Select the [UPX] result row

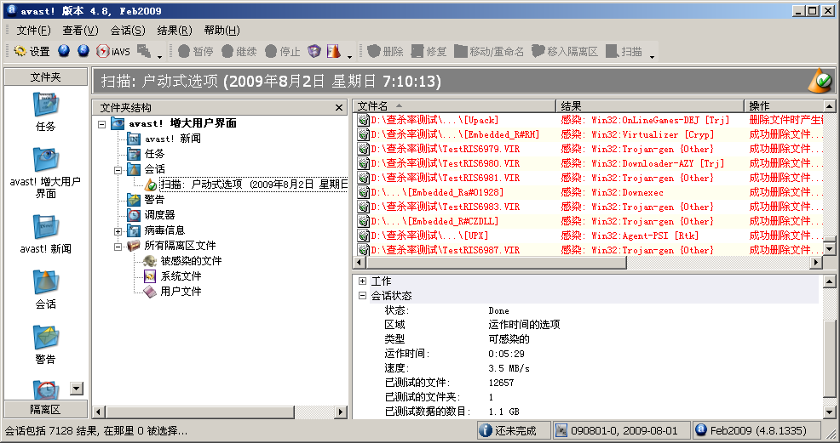tap(590, 236)
